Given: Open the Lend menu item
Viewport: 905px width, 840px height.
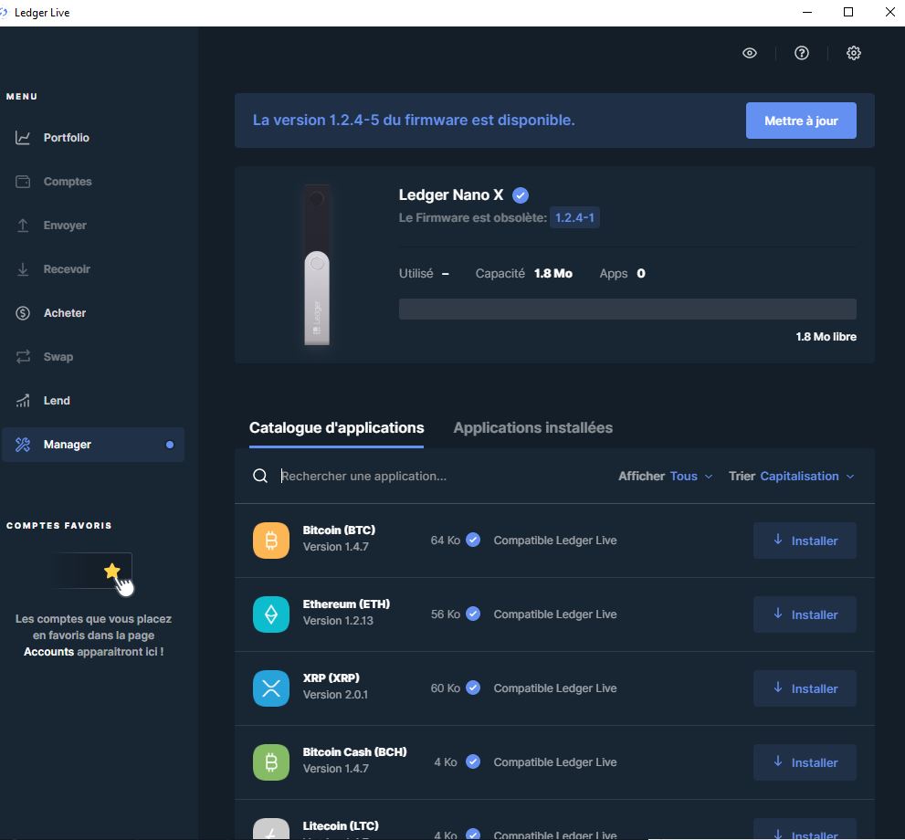Looking at the screenshot, I should 93,401.
